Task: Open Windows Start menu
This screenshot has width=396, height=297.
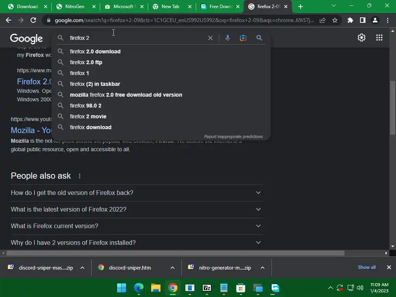Action: click(121, 288)
